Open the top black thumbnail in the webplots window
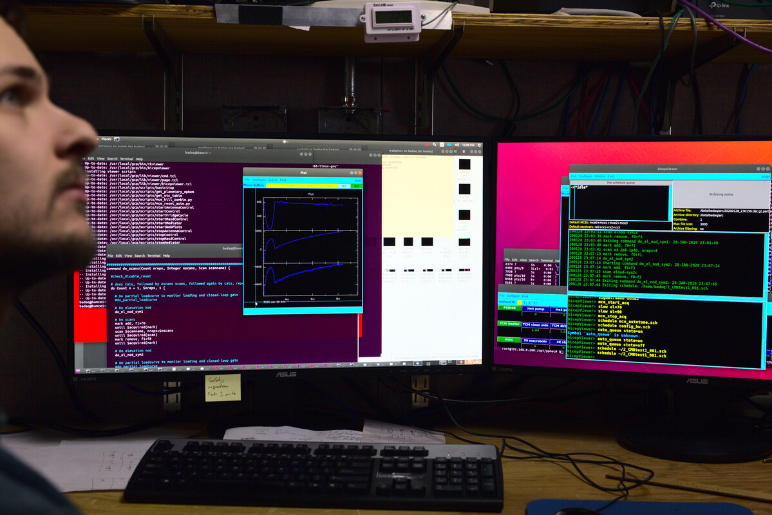This screenshot has height=515, width=772. [x=464, y=164]
